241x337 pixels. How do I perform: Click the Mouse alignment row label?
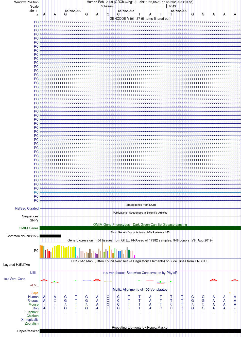pyautogui.click(x=34, y=304)
